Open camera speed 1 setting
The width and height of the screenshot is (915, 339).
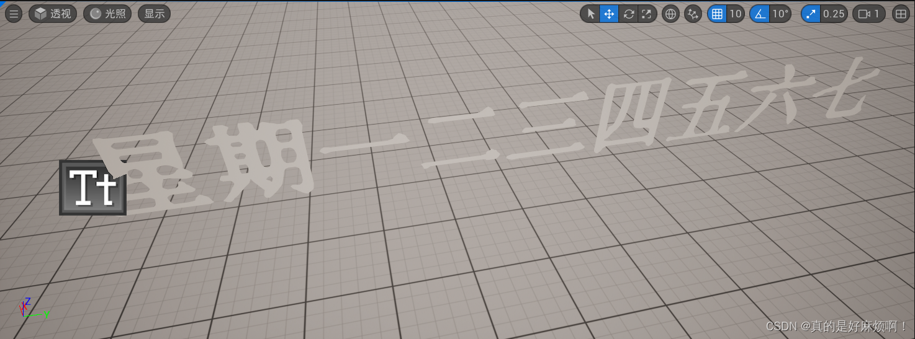pos(869,14)
